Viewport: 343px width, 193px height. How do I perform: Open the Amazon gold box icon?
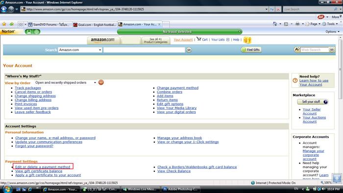click(x=247, y=40)
